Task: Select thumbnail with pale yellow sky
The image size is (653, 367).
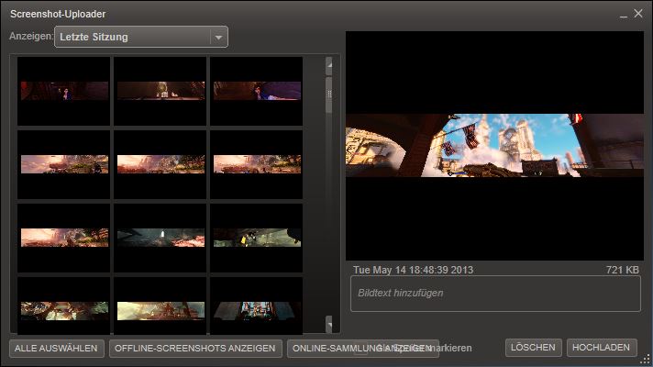Action: pyautogui.click(x=160, y=307)
